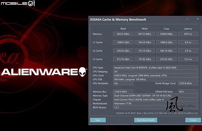Click Start Benchmark button
This screenshot has width=202, height=131.
146,120
